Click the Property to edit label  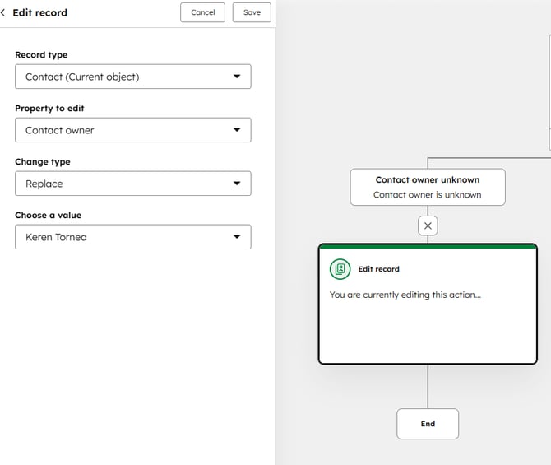coord(49,109)
